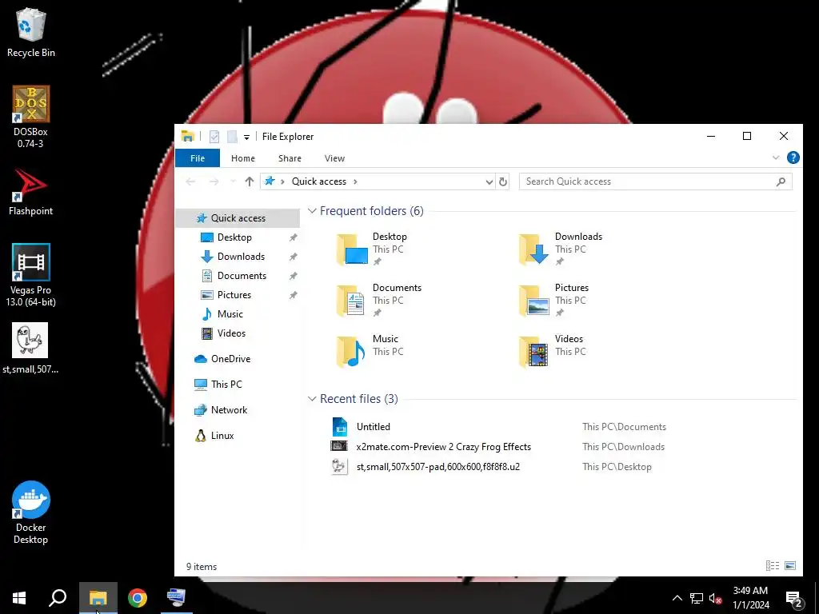Click the blue computer app taskbar button
The height and width of the screenshot is (614, 819).
pyautogui.click(x=177, y=598)
